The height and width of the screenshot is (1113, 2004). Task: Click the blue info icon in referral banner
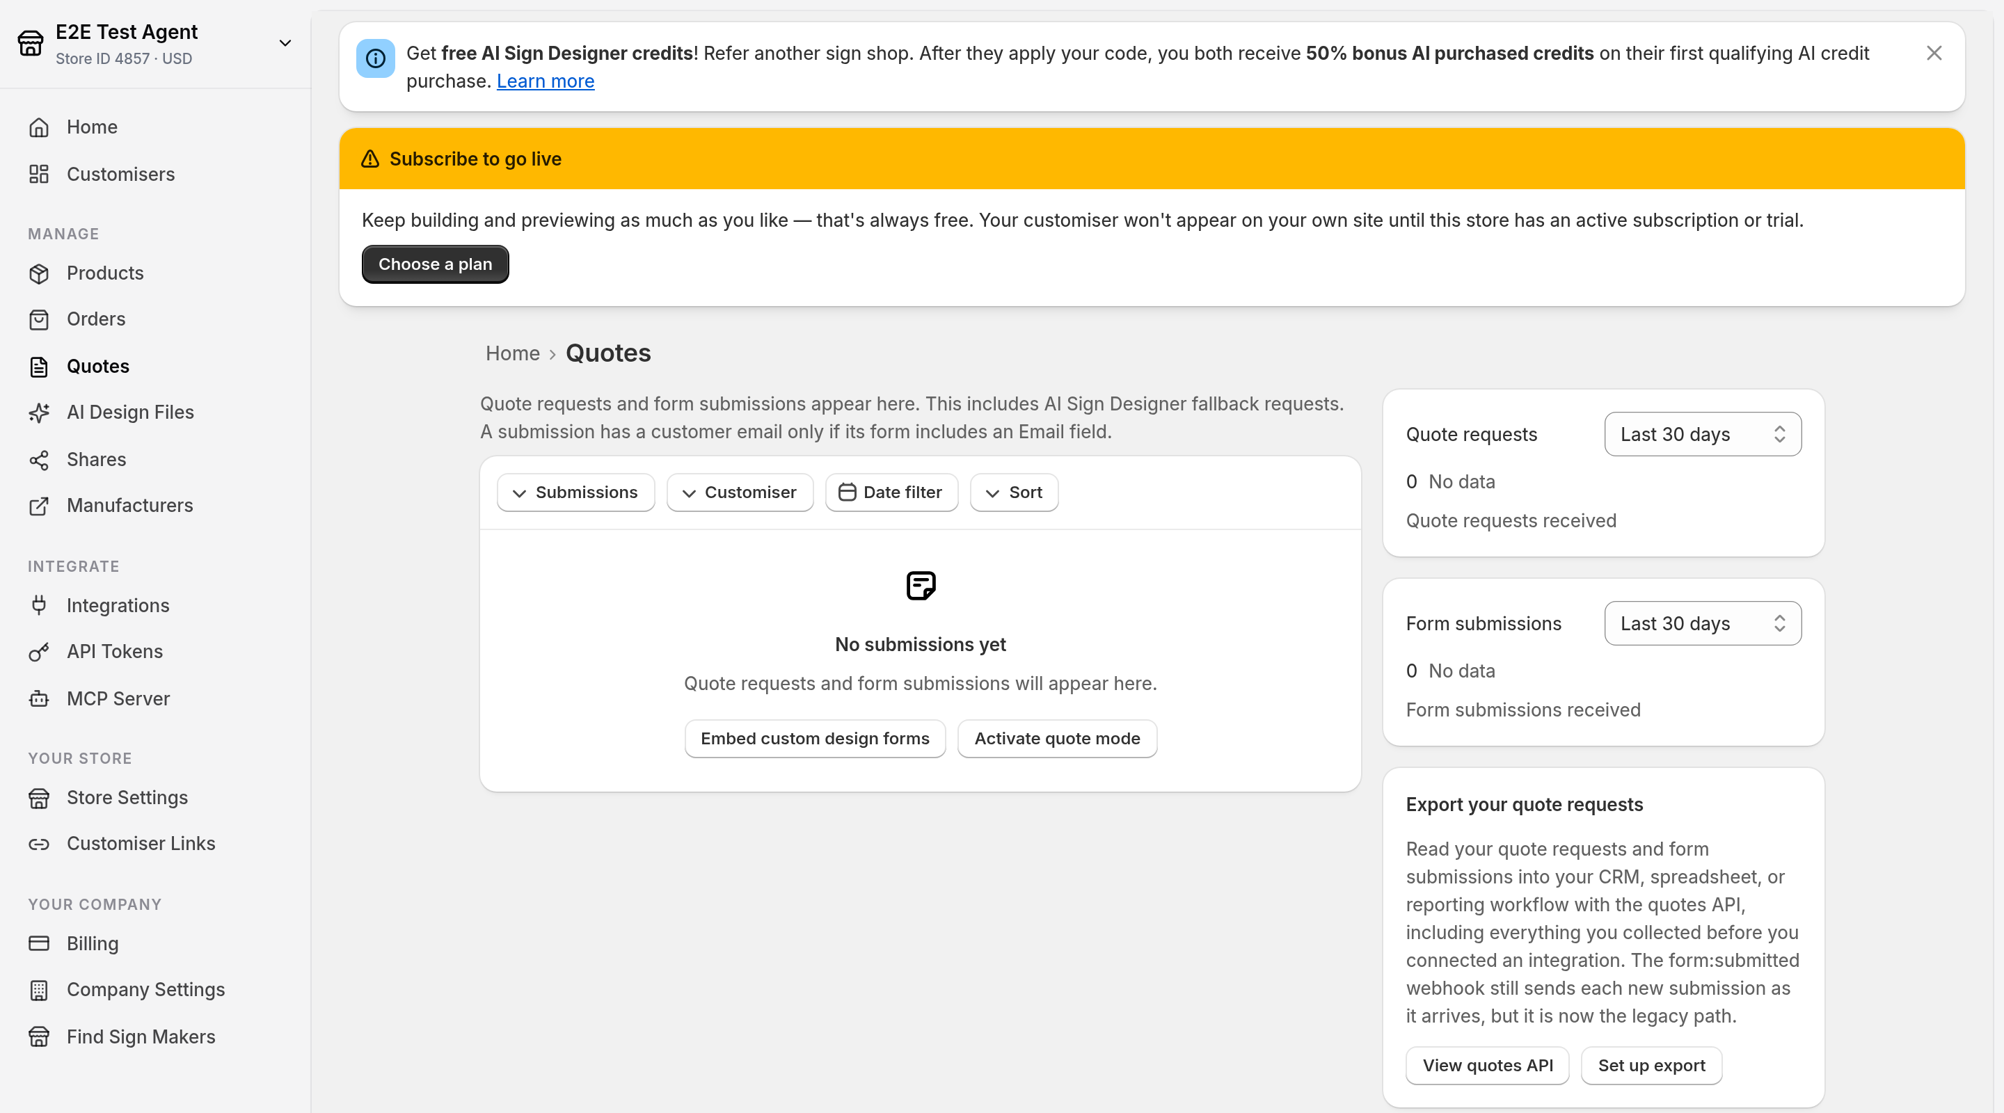coord(376,58)
